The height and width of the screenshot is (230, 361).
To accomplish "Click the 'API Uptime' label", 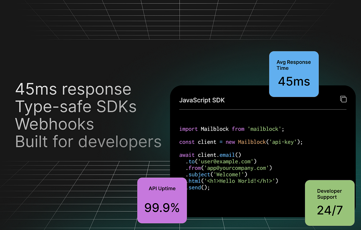I will [162, 189].
